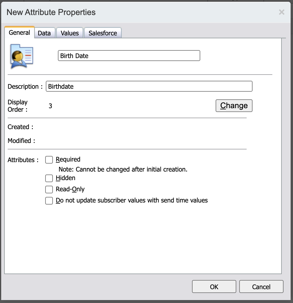The height and width of the screenshot is (303, 293).
Task: Click the display order value 3
Action: click(50, 106)
